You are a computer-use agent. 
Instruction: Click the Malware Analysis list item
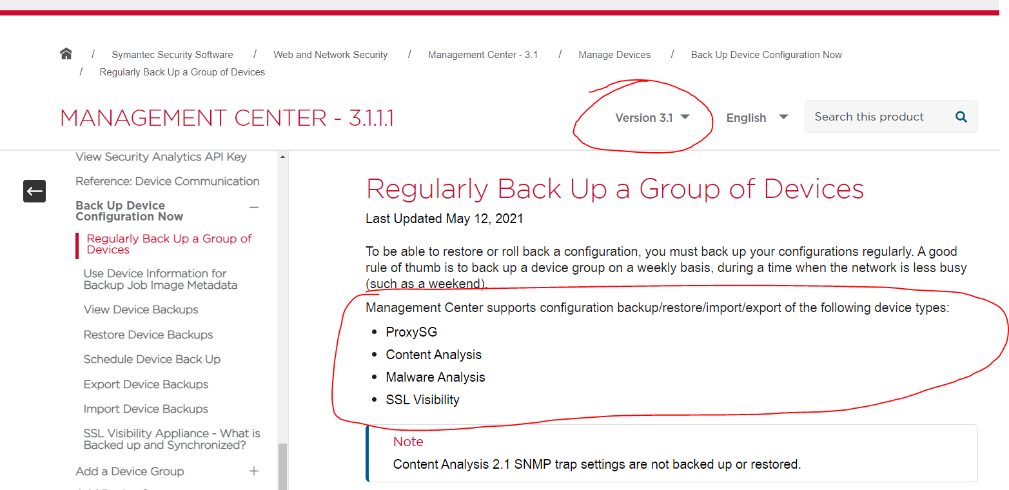click(x=435, y=377)
